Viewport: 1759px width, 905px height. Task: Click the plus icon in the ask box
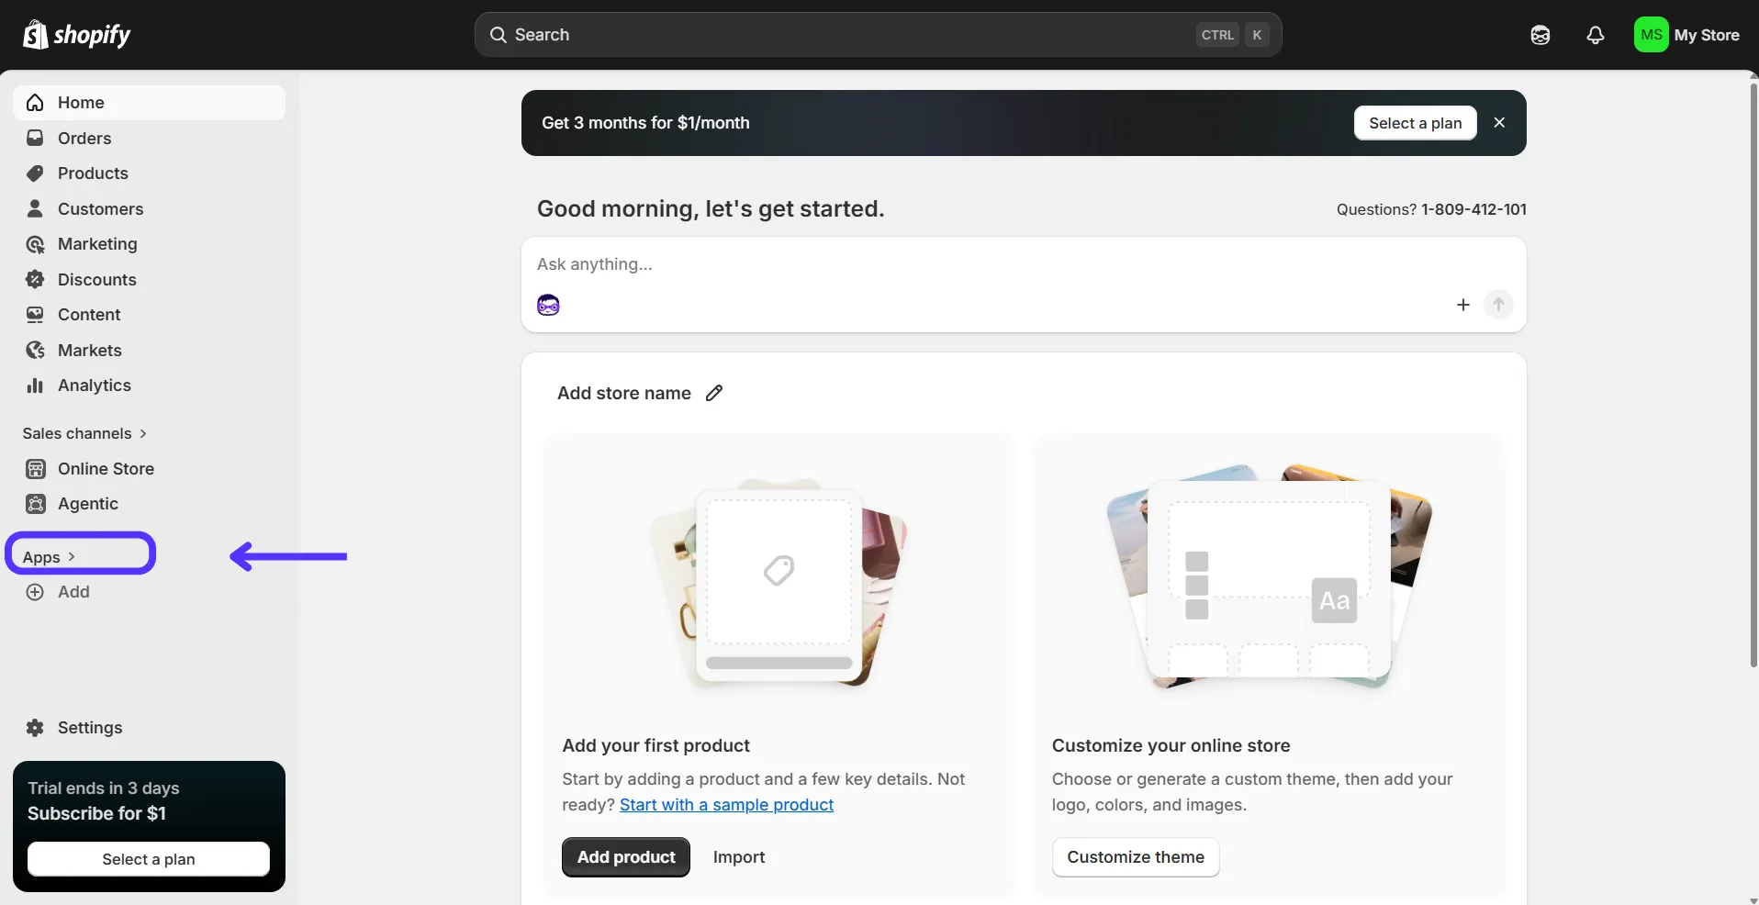tap(1463, 305)
